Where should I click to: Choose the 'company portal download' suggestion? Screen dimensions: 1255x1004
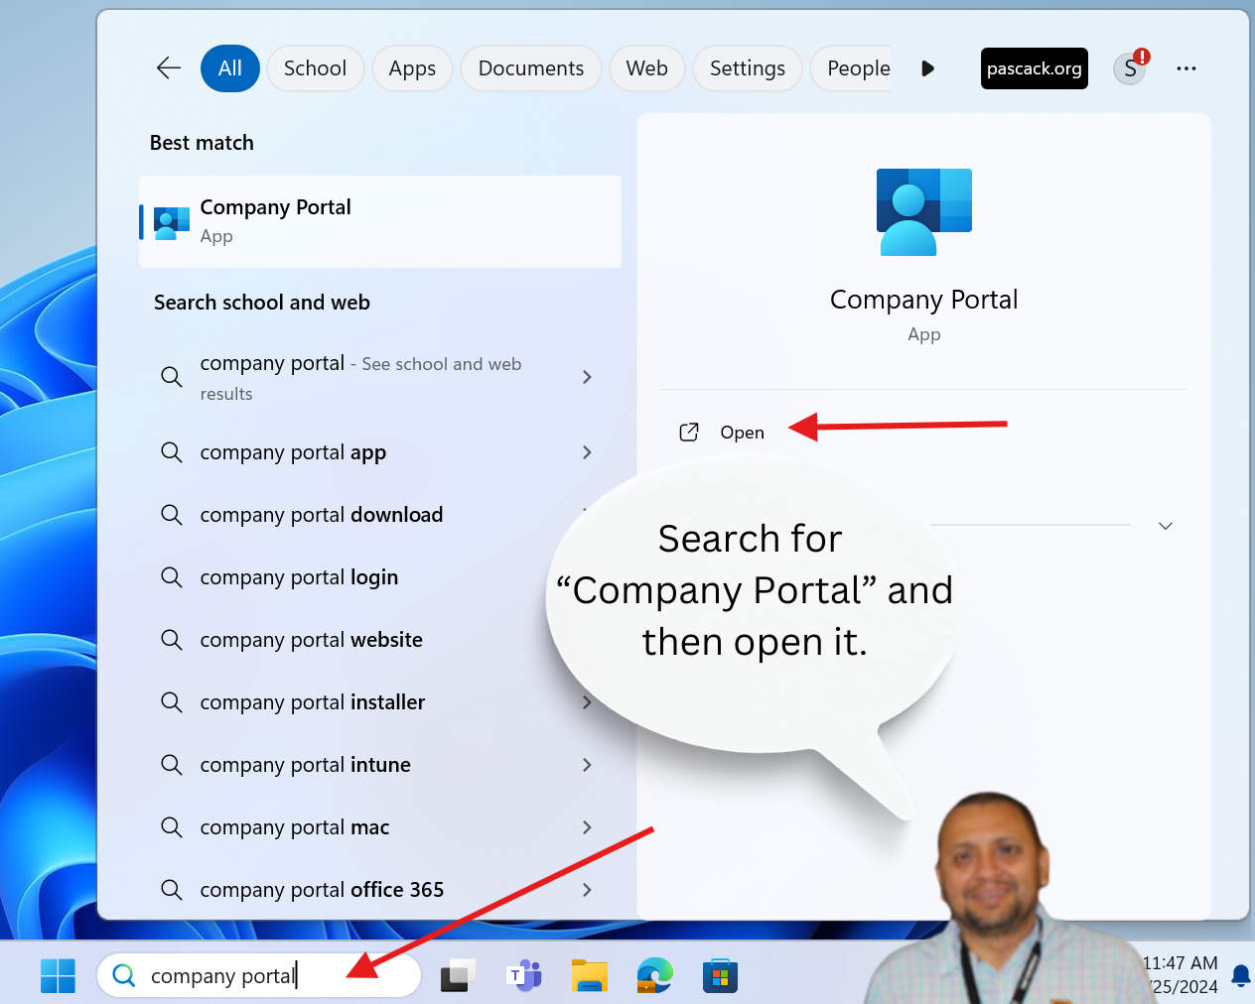[321, 515]
